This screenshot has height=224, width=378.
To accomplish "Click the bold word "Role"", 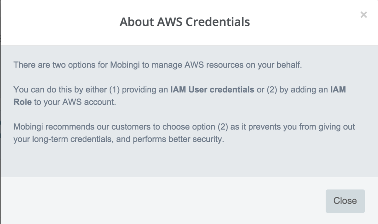I will 23,102.
